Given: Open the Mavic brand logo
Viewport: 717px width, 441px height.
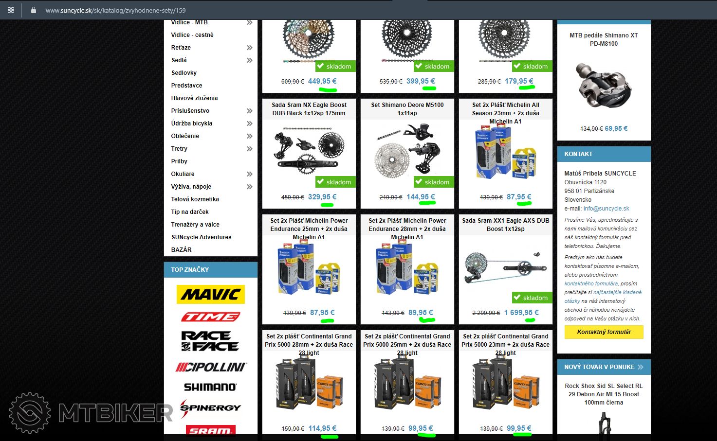Looking at the screenshot, I should point(210,294).
